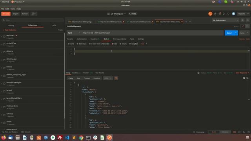This screenshot has width=251, height=141.
Task: Select the GraphQL body type
Action: (x=133, y=44)
